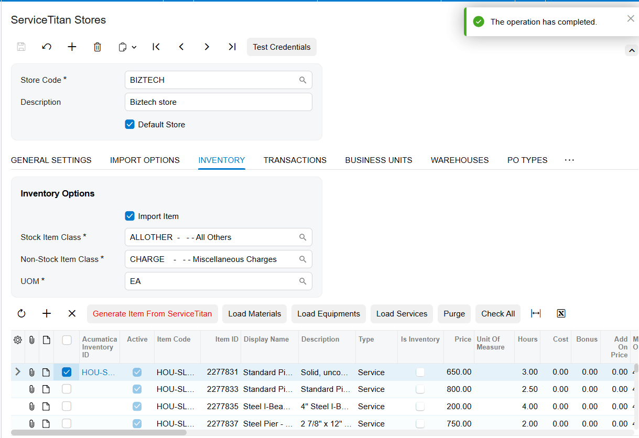
Task: Open notes for item 2277835 row
Action: pyautogui.click(x=46, y=407)
